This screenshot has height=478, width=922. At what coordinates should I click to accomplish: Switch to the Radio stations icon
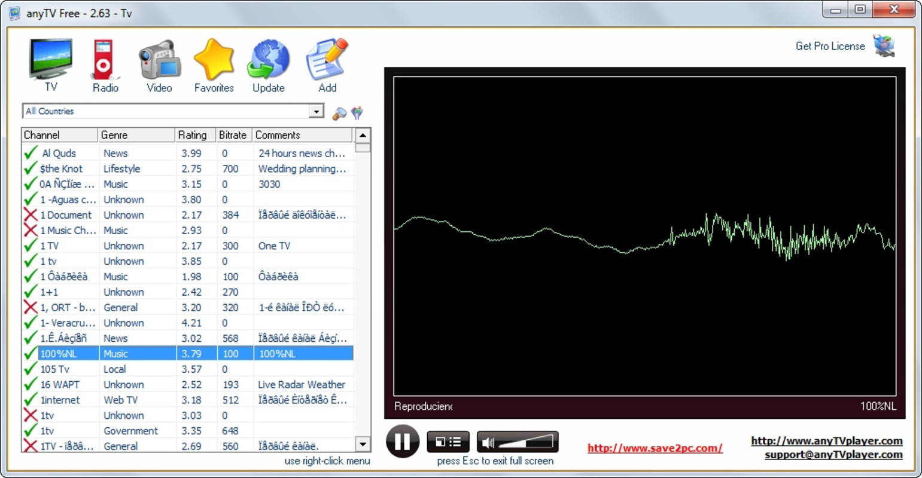(x=105, y=65)
